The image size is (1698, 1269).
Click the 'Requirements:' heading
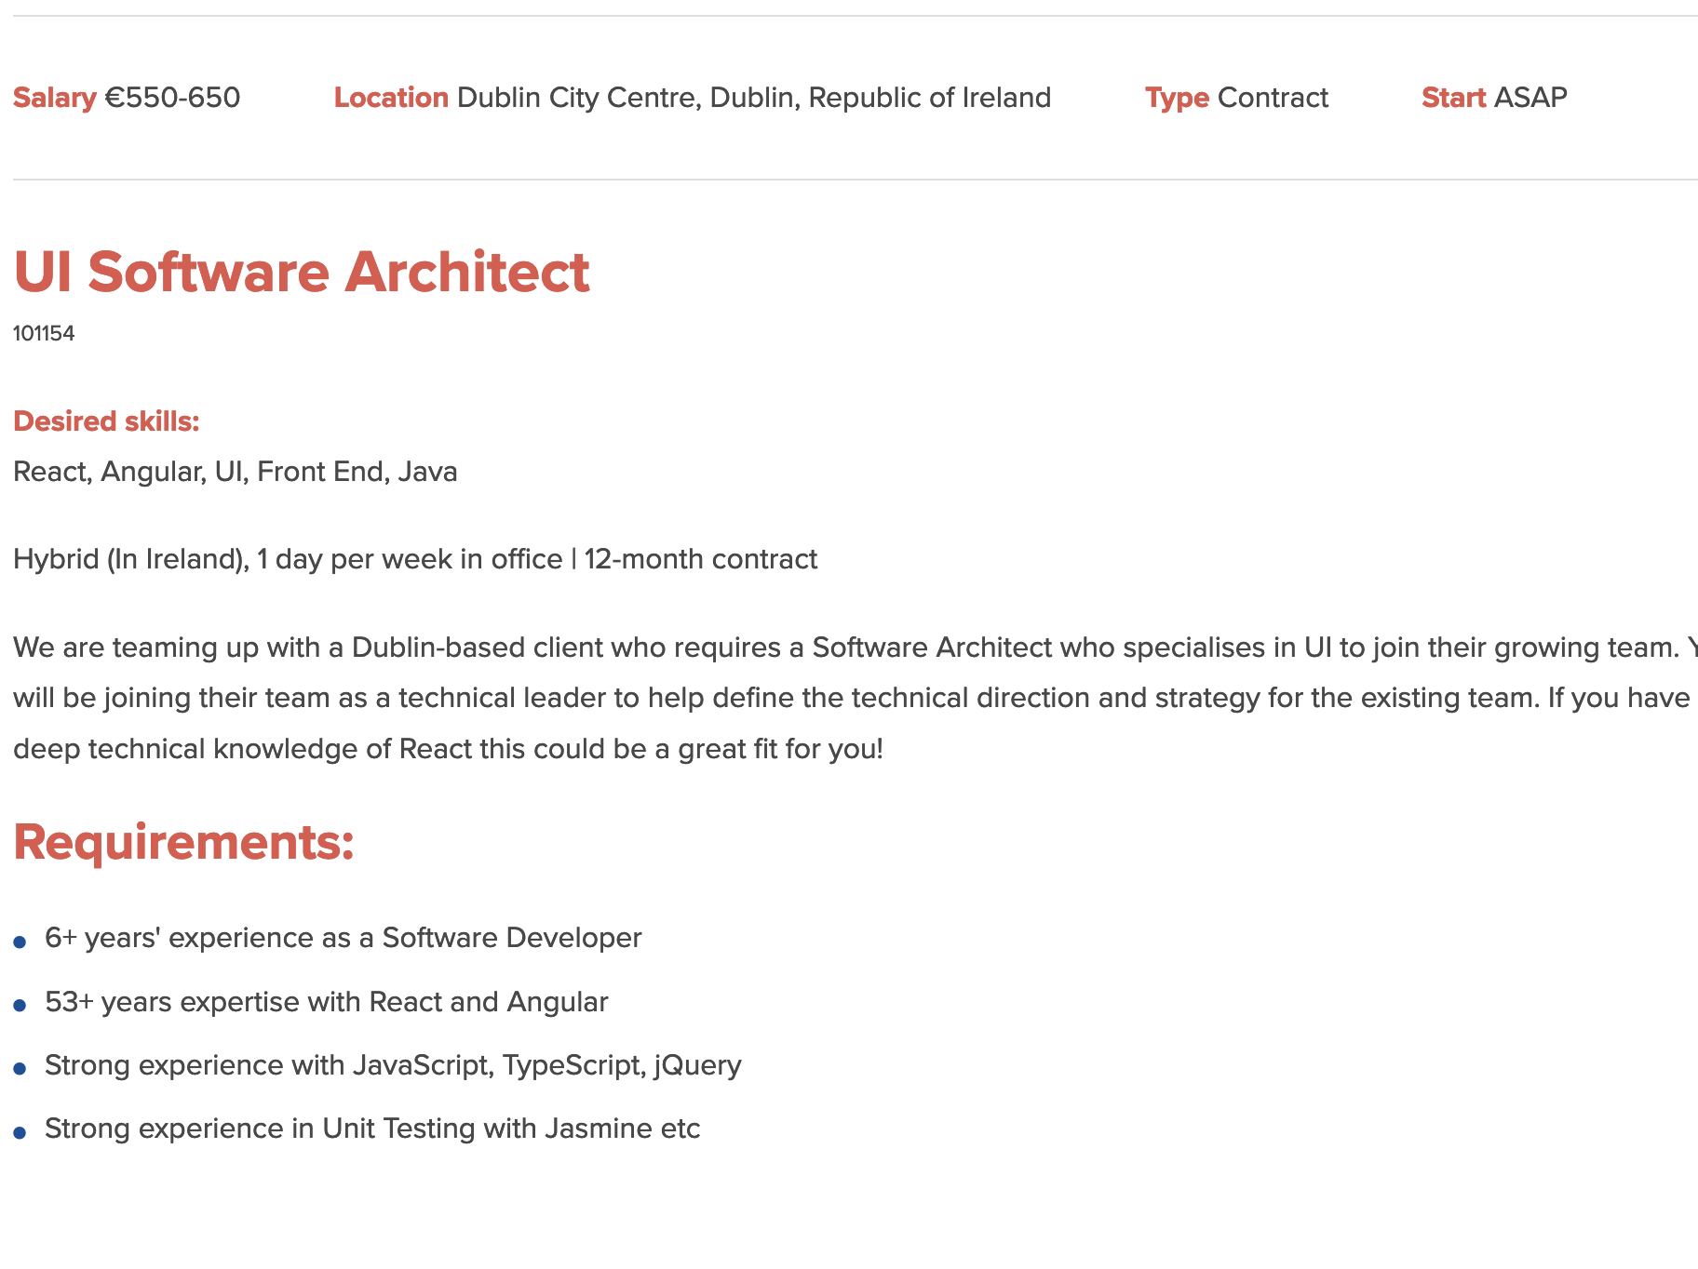pyautogui.click(x=183, y=842)
